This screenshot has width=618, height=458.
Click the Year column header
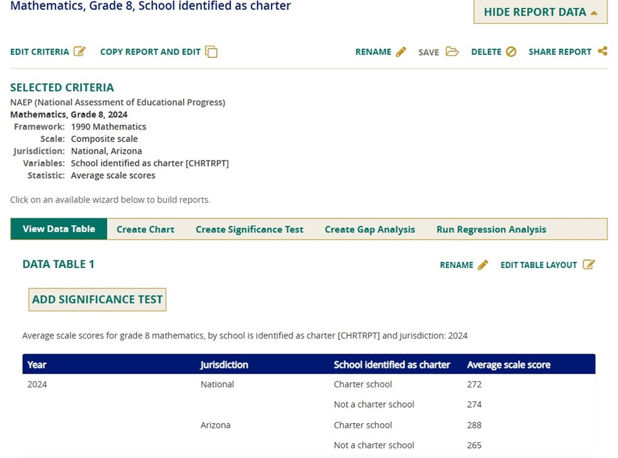37,364
